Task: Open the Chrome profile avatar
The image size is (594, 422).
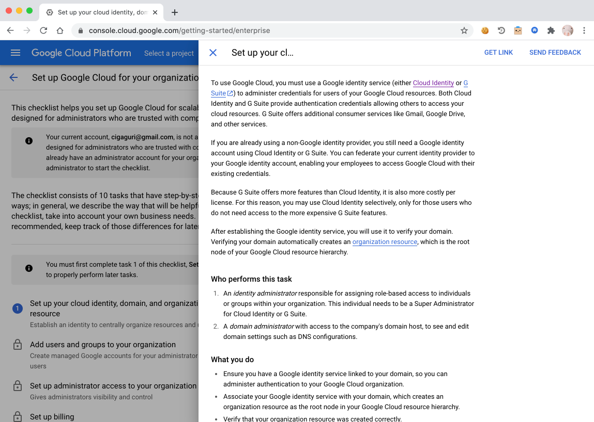Action: 568,30
